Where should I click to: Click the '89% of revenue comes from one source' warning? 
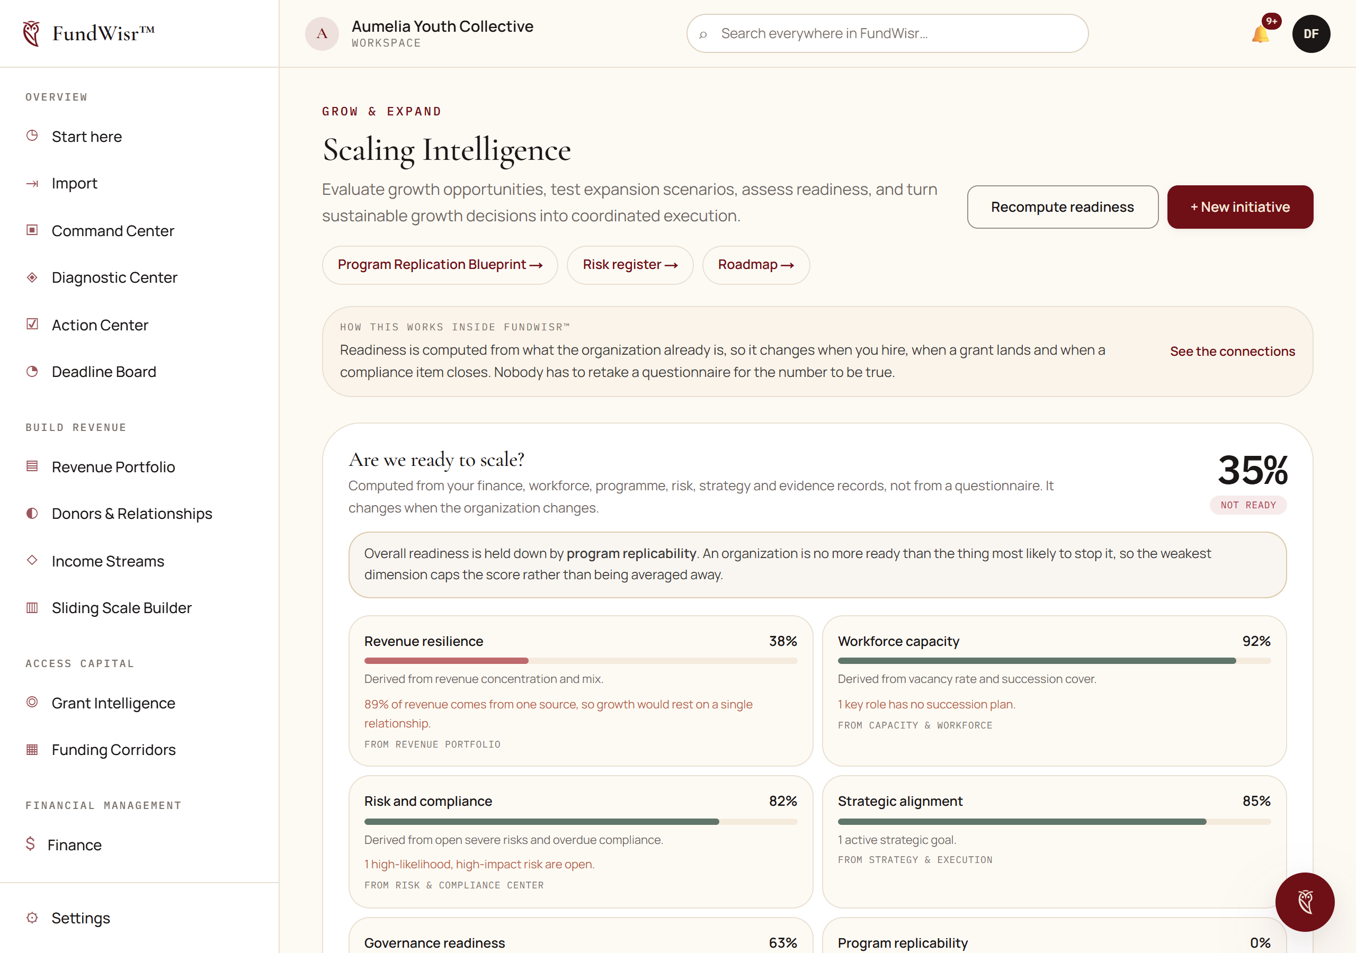559,714
